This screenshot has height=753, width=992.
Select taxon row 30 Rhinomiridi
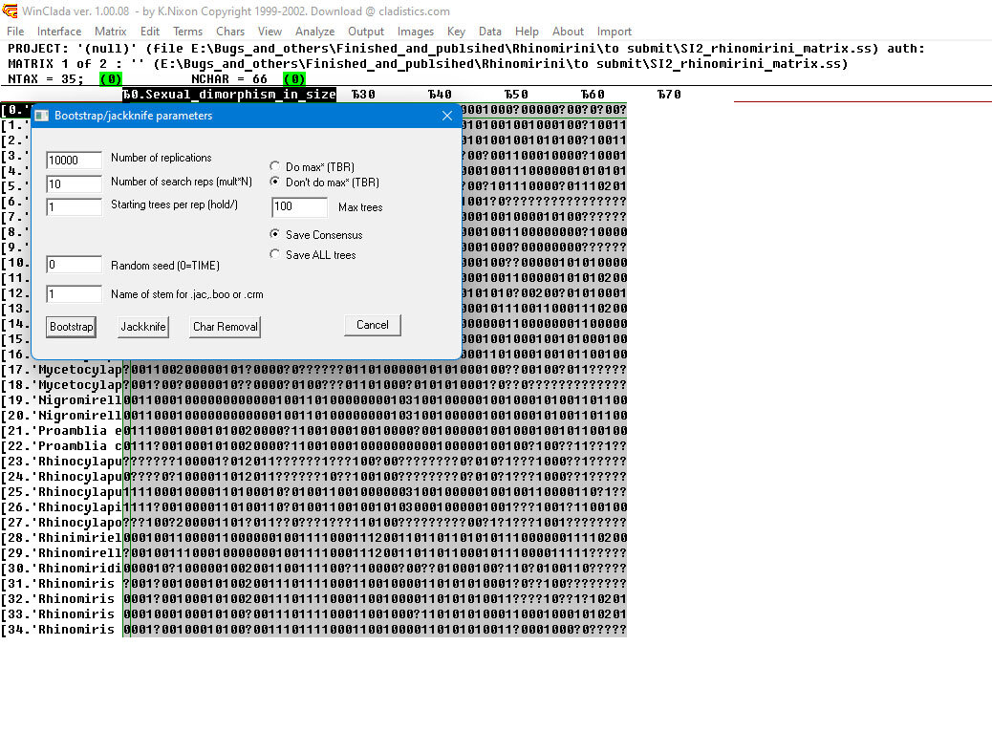pos(62,569)
